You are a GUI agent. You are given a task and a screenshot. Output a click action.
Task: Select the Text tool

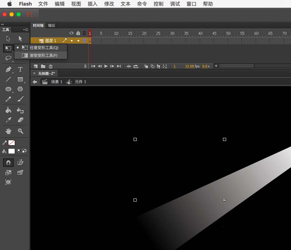tap(20, 69)
